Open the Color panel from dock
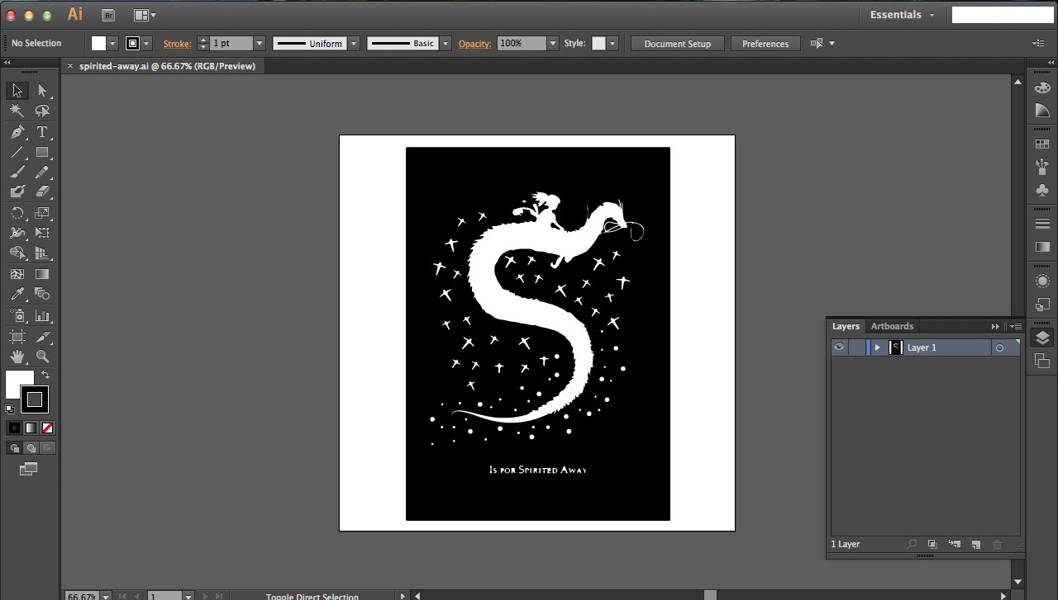This screenshot has height=600, width=1058. click(x=1042, y=87)
